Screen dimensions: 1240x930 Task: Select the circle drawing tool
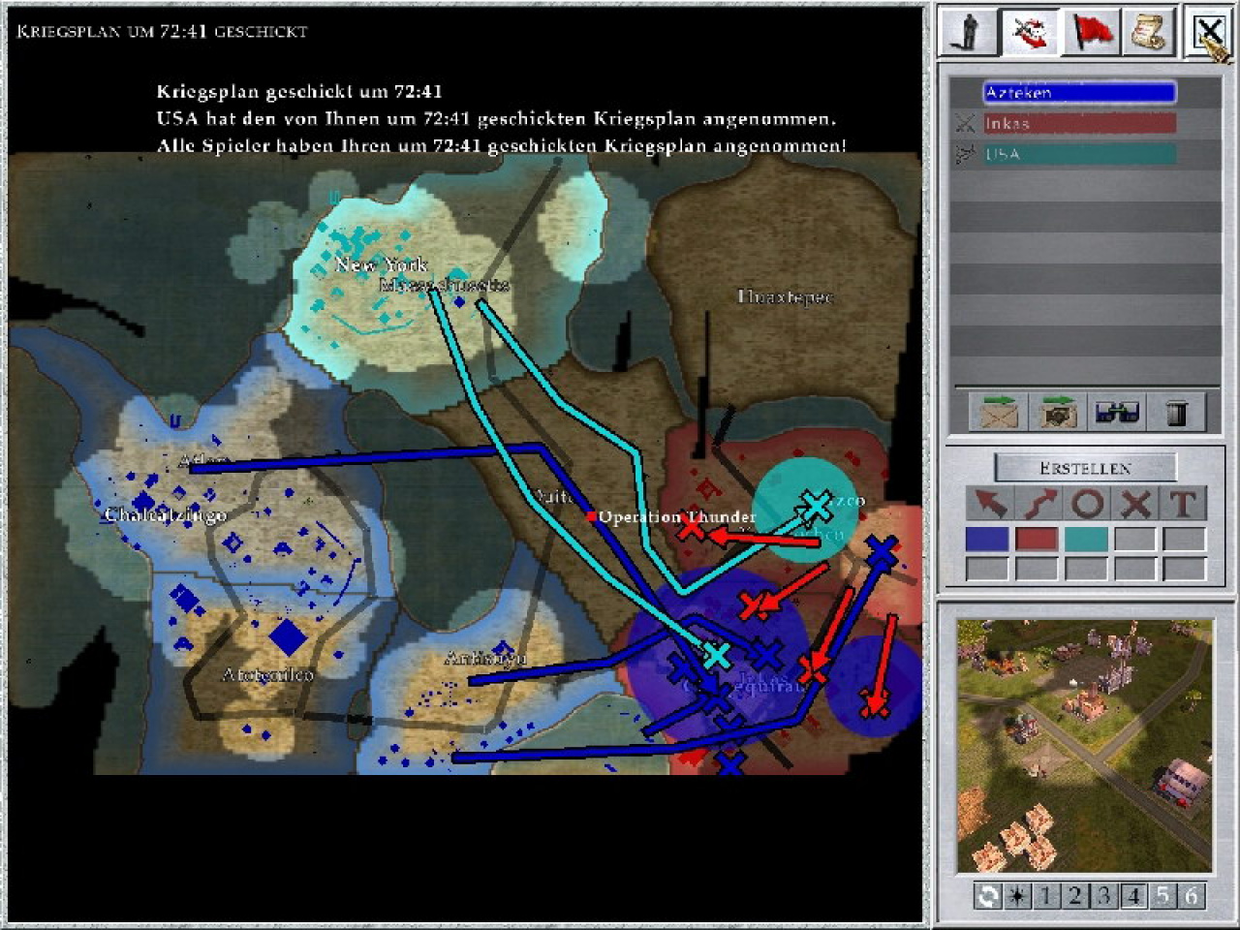coord(1087,504)
